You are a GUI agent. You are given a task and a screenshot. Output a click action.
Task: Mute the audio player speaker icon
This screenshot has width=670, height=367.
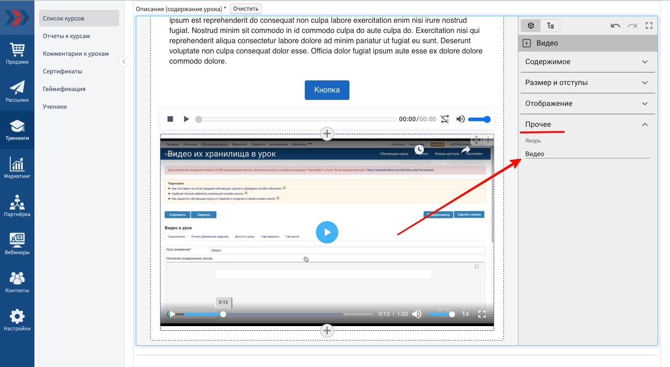point(460,119)
